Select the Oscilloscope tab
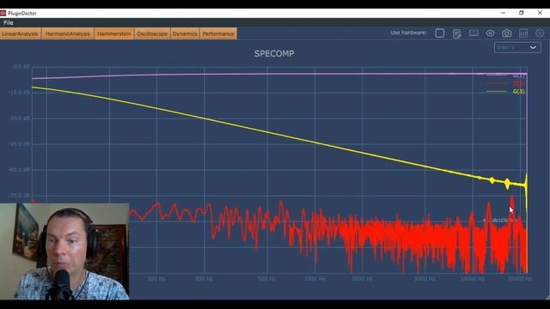Screen dimensions: 550x309 pos(152,33)
